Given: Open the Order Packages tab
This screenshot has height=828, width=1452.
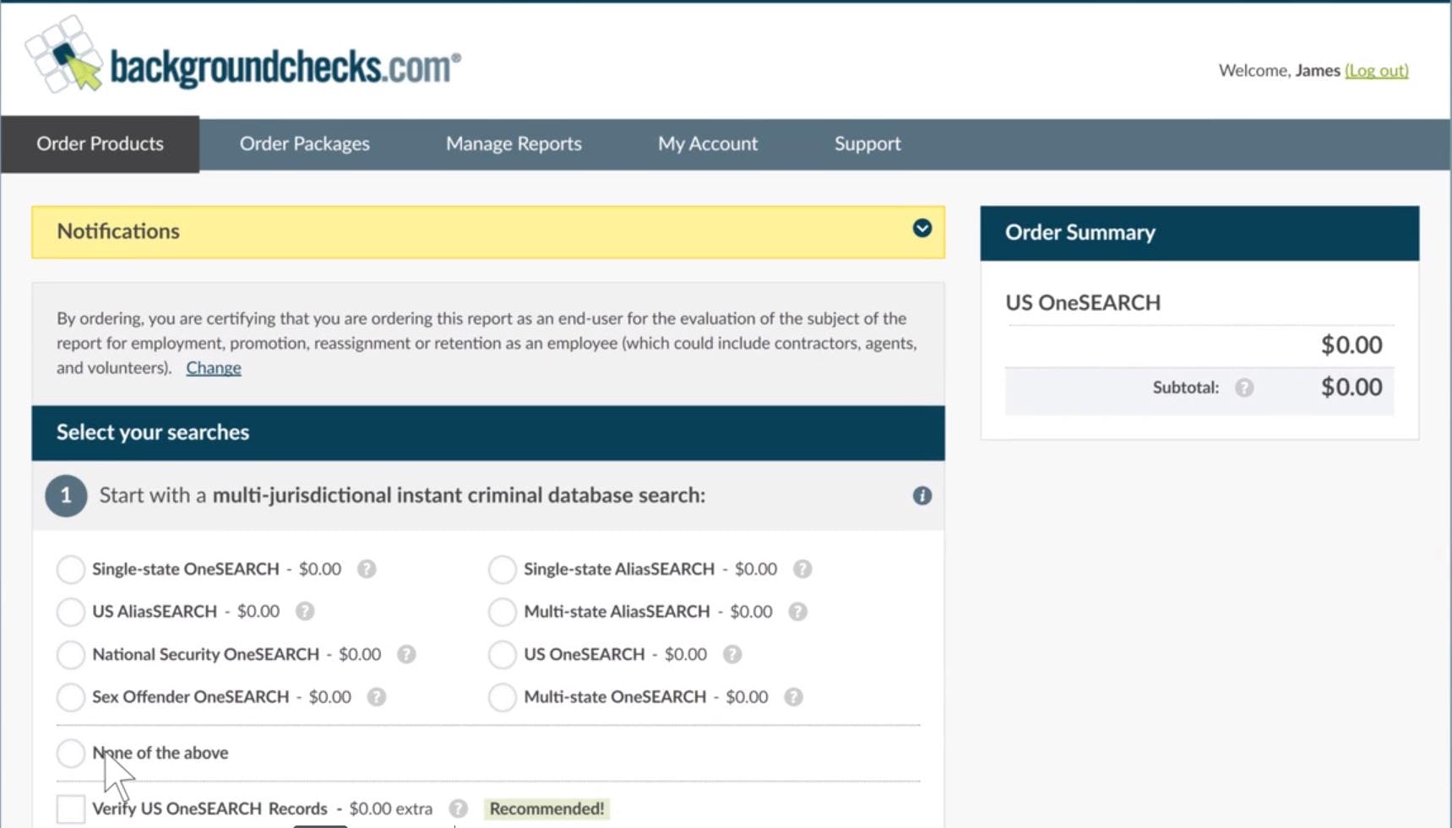Looking at the screenshot, I should pyautogui.click(x=304, y=143).
